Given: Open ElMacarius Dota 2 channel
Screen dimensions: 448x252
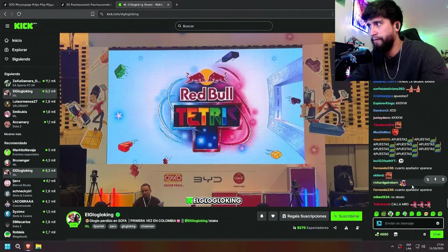Looking at the screenshot, I should [29, 224].
